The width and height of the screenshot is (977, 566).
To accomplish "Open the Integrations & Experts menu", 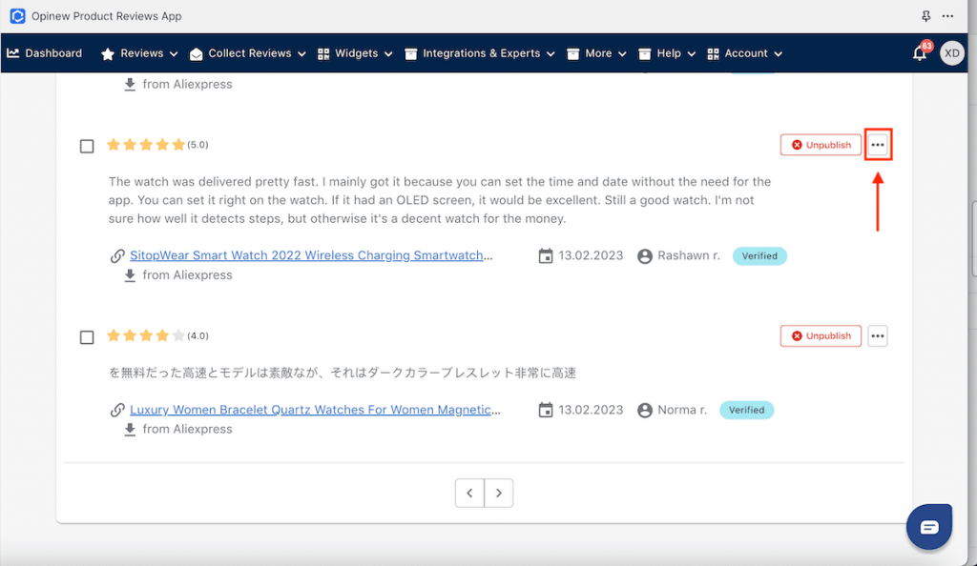I will click(x=481, y=53).
